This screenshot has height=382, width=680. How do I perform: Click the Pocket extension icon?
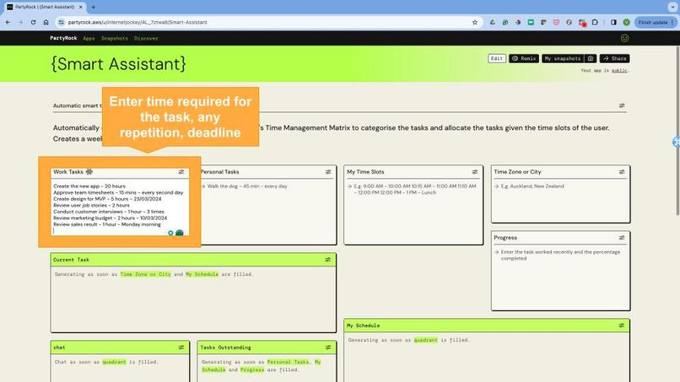pos(557,22)
